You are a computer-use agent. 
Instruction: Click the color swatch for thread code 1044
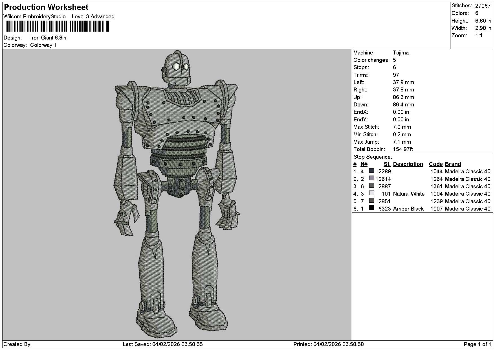point(371,171)
